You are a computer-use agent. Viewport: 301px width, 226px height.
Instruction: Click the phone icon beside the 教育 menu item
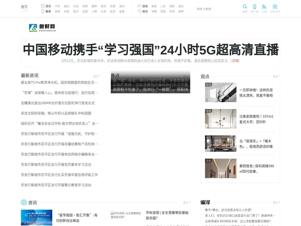(x=43, y=11)
